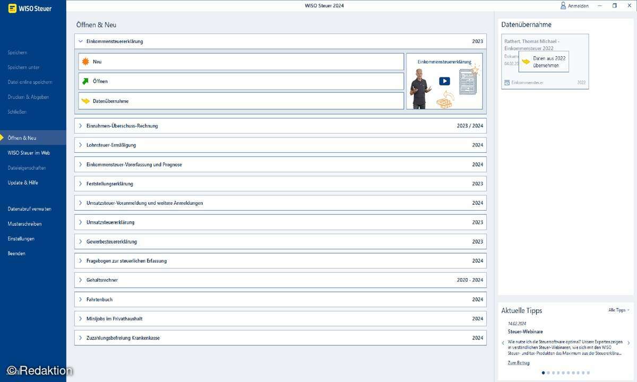Viewport: 637px width, 382px height.
Task: Click the Datenübernahme button
Action: pos(241,101)
